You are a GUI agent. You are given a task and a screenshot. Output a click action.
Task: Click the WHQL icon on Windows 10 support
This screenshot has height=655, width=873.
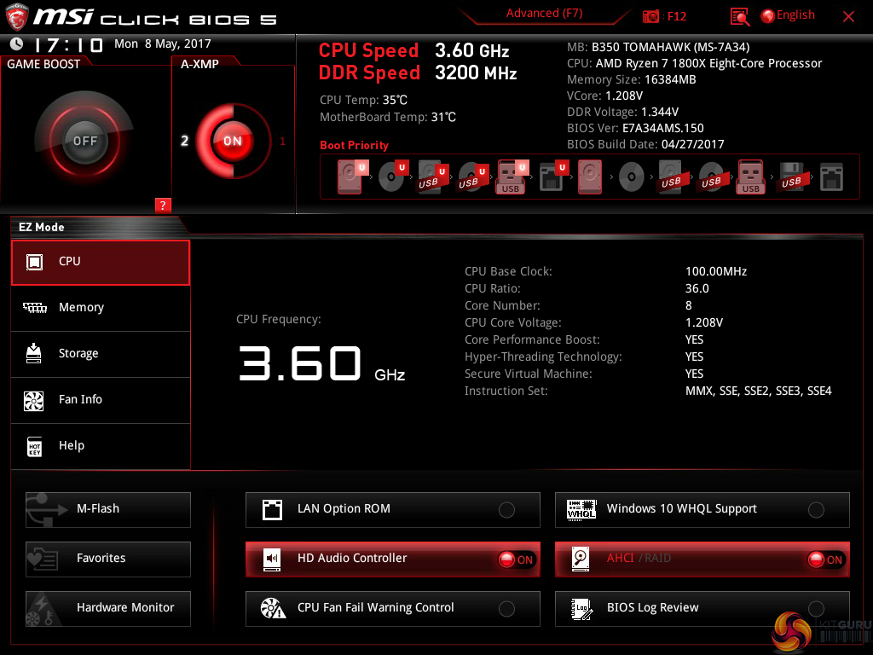581,509
